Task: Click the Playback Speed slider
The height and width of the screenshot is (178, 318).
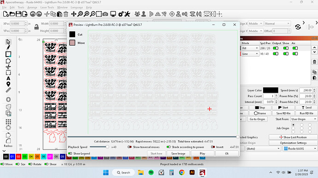Action: pyautogui.click(x=99, y=147)
